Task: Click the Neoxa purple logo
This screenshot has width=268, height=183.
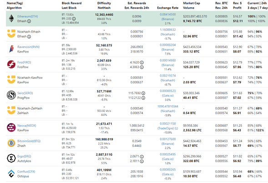Action: (11, 128)
